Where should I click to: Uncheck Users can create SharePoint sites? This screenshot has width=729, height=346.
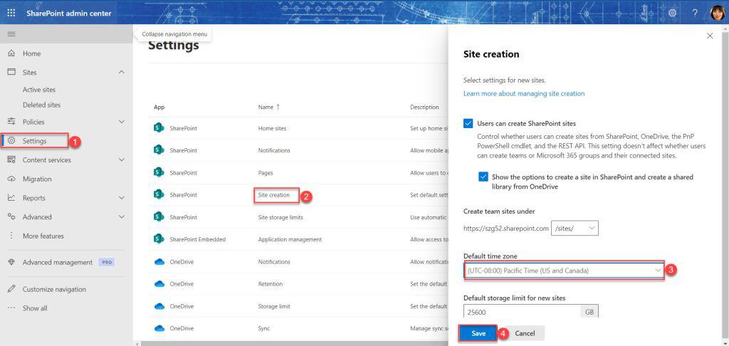468,124
